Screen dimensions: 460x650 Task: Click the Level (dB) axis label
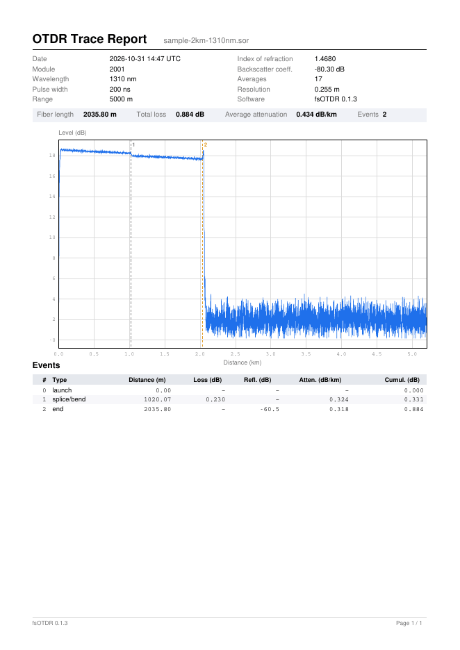click(x=72, y=133)
